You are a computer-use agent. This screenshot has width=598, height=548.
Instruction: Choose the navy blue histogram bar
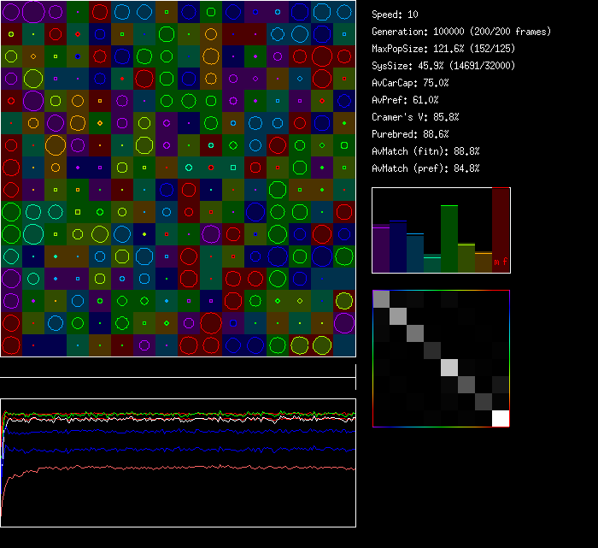point(398,246)
